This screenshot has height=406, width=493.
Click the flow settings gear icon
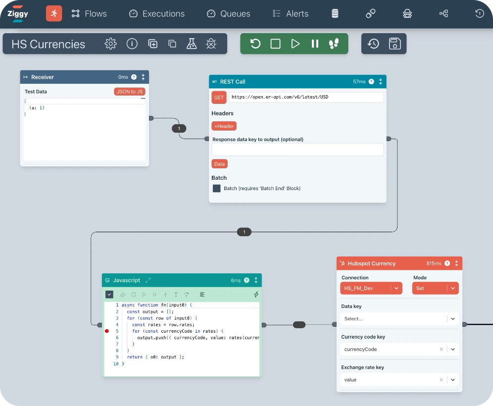(x=110, y=44)
